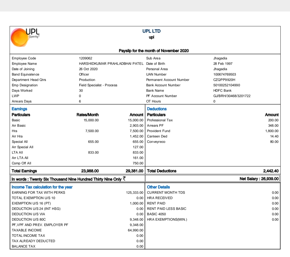This screenshot has width=290, height=257.
Task: Click the UPL OpenAg logo
Action: [25, 37]
